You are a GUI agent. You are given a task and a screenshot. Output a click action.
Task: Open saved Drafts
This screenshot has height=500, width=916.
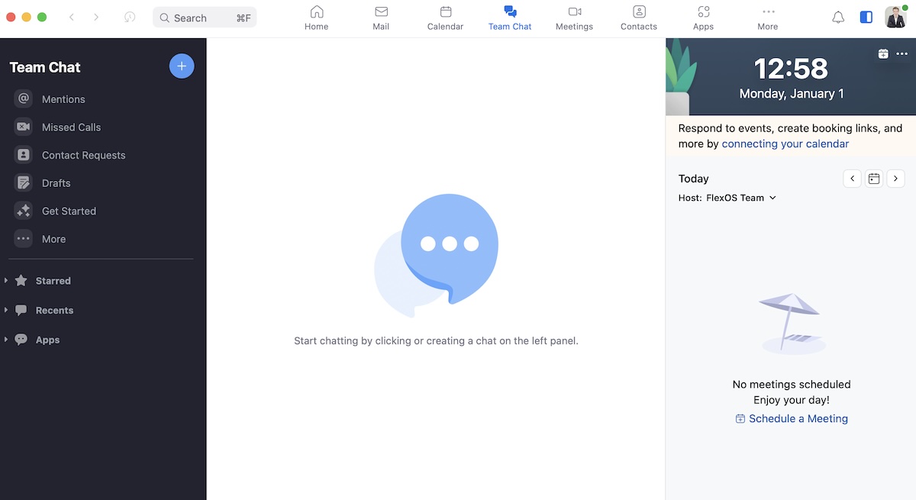[55, 182]
